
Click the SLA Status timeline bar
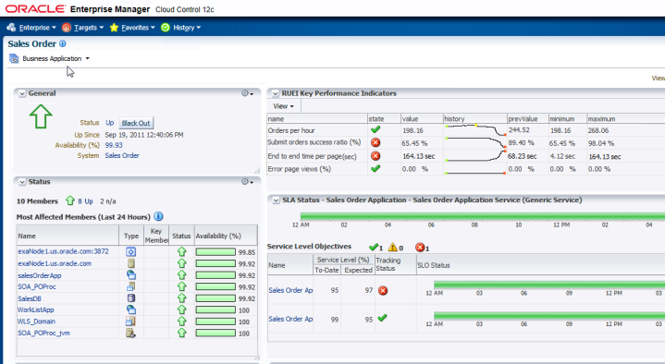(482, 216)
